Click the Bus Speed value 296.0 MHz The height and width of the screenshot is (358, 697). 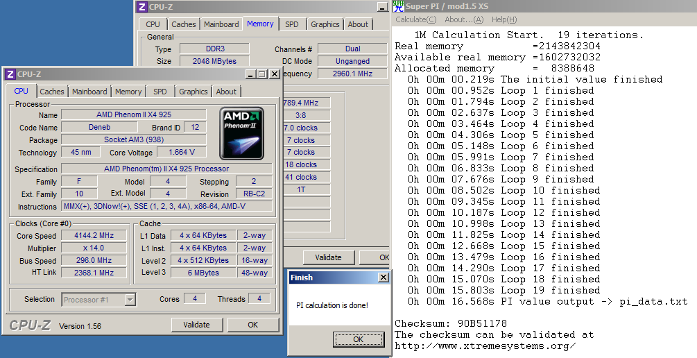click(94, 261)
